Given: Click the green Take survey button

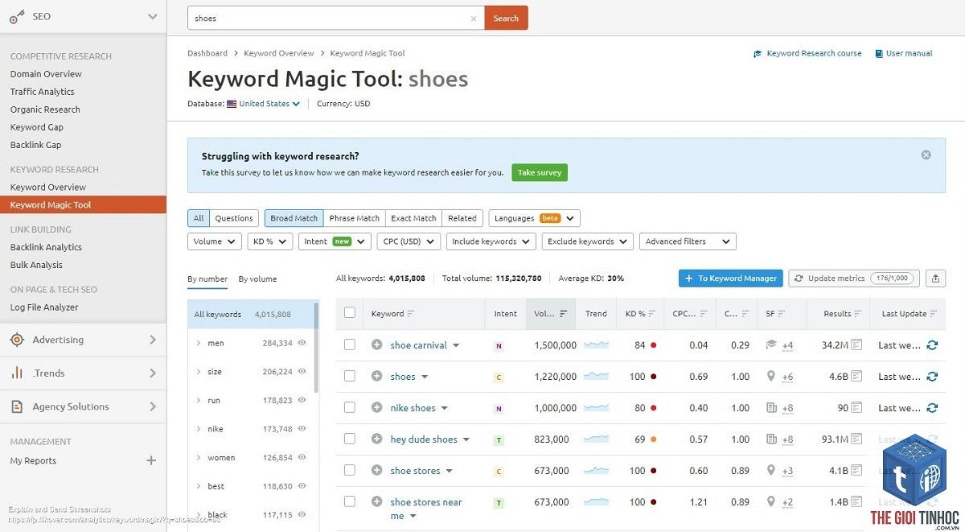Looking at the screenshot, I should point(540,172).
